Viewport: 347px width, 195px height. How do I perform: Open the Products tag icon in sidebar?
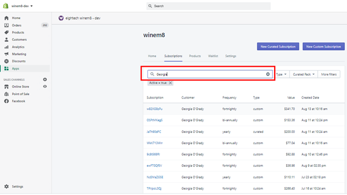pyautogui.click(x=6, y=32)
